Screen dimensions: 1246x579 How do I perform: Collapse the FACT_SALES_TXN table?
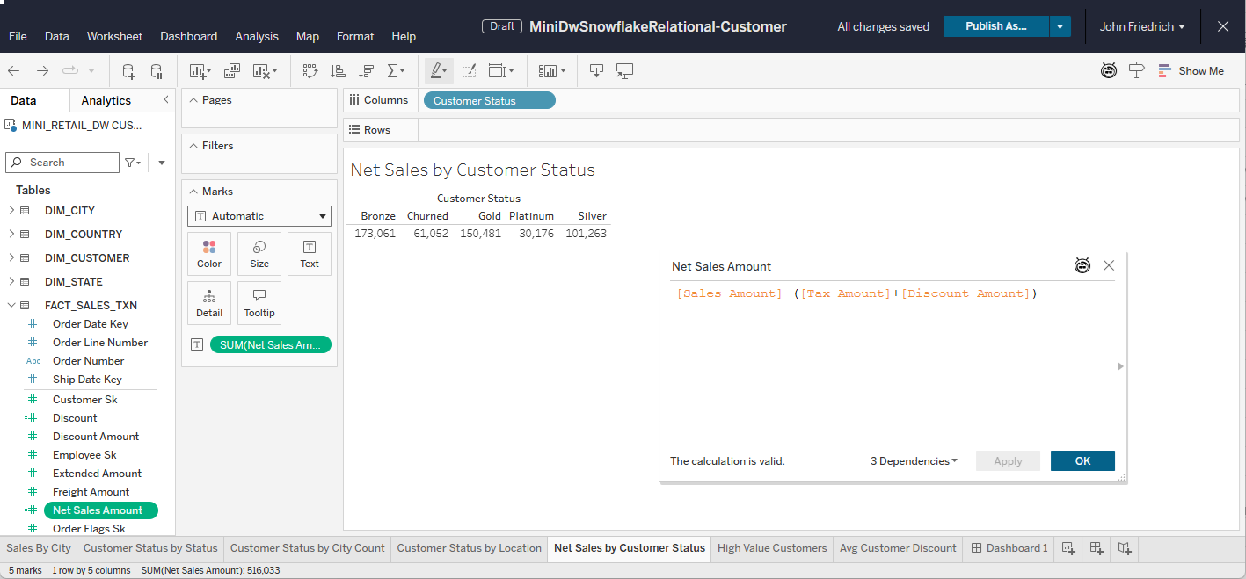11,306
